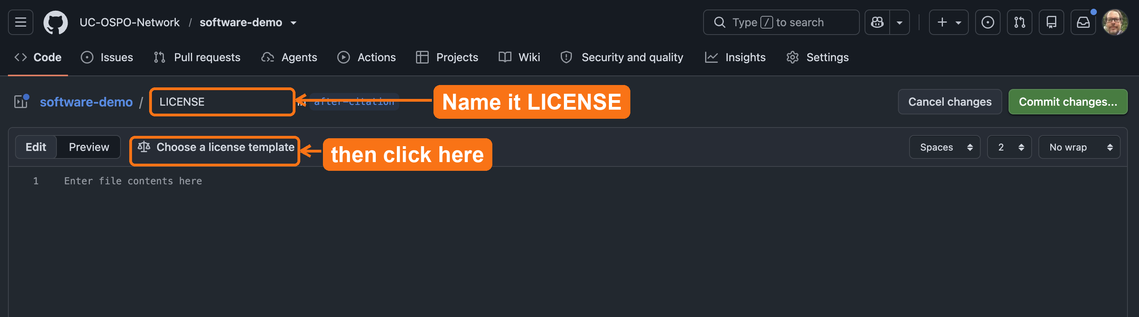1139x317 pixels.
Task: Edit the LICENSE file name field
Action: click(x=222, y=102)
